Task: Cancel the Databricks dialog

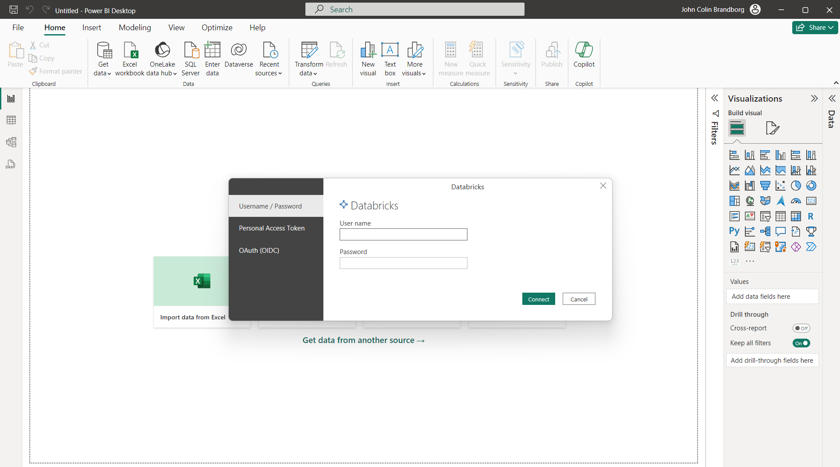Action: tap(578, 299)
